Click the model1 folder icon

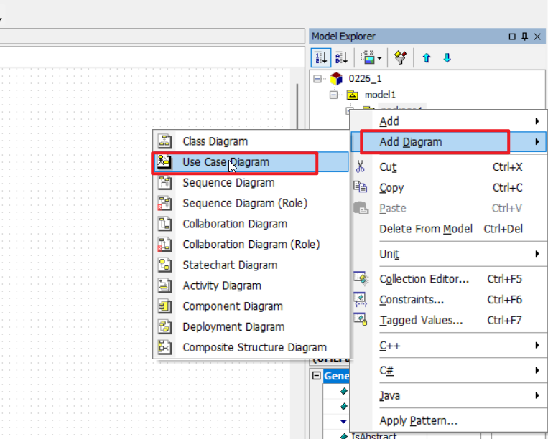[x=352, y=95]
